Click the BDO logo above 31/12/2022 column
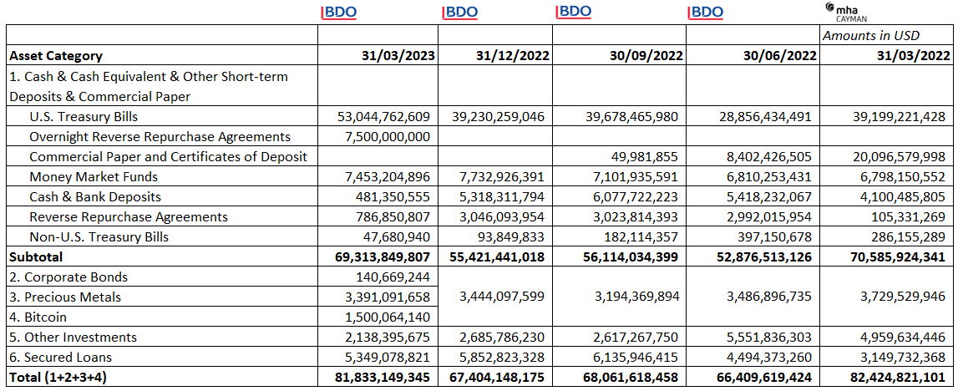Image resolution: width=958 pixels, height=391 pixels. pos(460,13)
